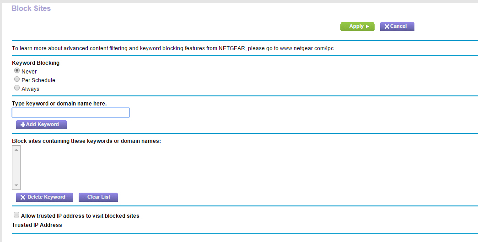Viewport: 478px width, 242px height.
Task: Click the X icon on Delete Keyword
Action: 23,197
